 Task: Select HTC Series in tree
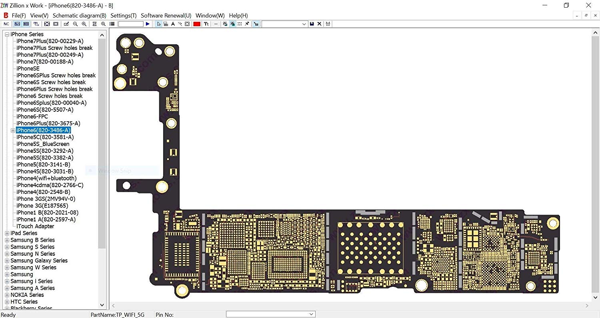click(24, 302)
